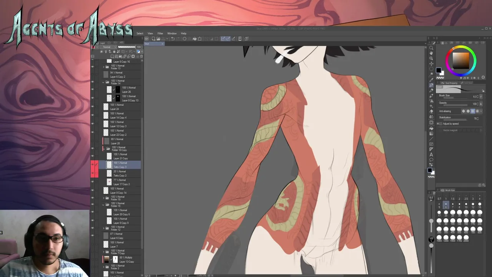This screenshot has width=492, height=277.
Task: Click the Fill bucket icon in command bar
Action: 194,38
